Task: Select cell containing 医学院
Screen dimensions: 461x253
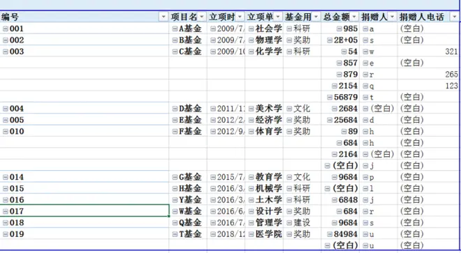Action: [264, 234]
